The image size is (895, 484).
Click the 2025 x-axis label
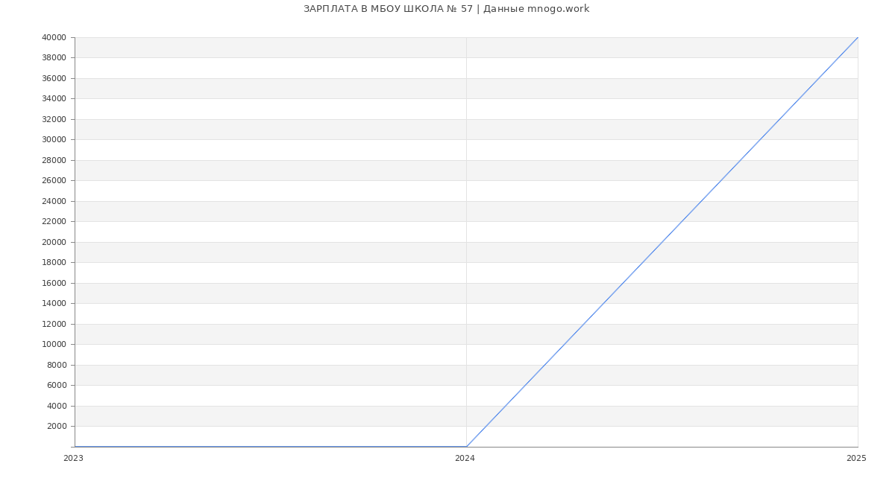point(856,459)
